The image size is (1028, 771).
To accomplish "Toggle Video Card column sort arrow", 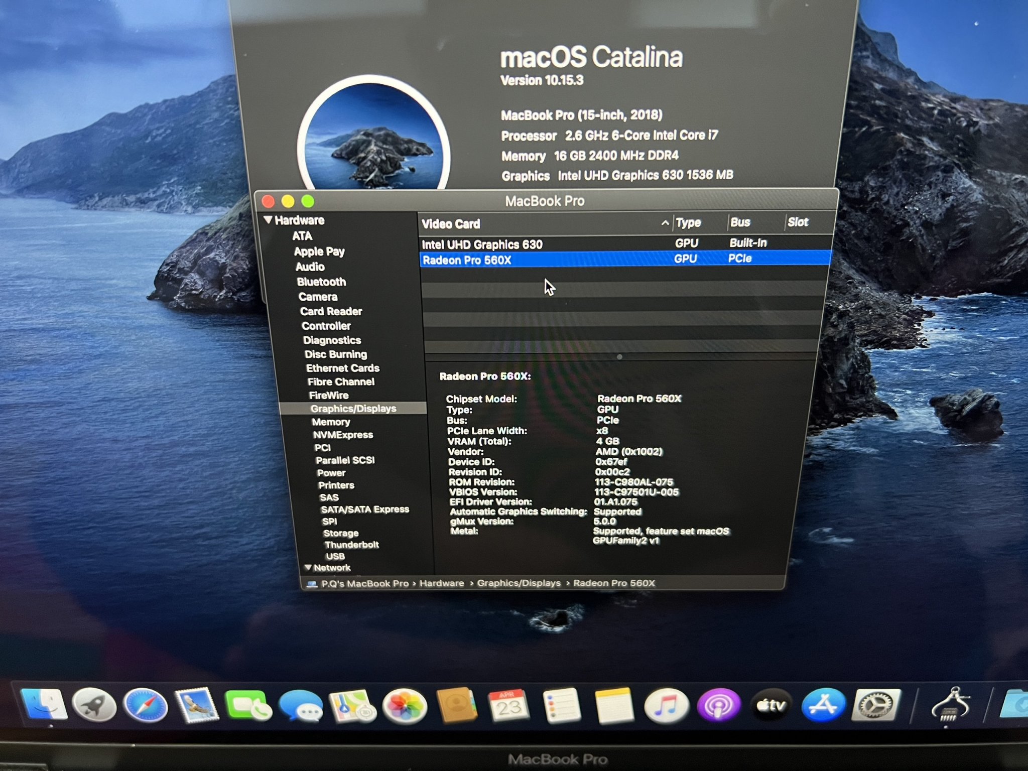I will 665,223.
